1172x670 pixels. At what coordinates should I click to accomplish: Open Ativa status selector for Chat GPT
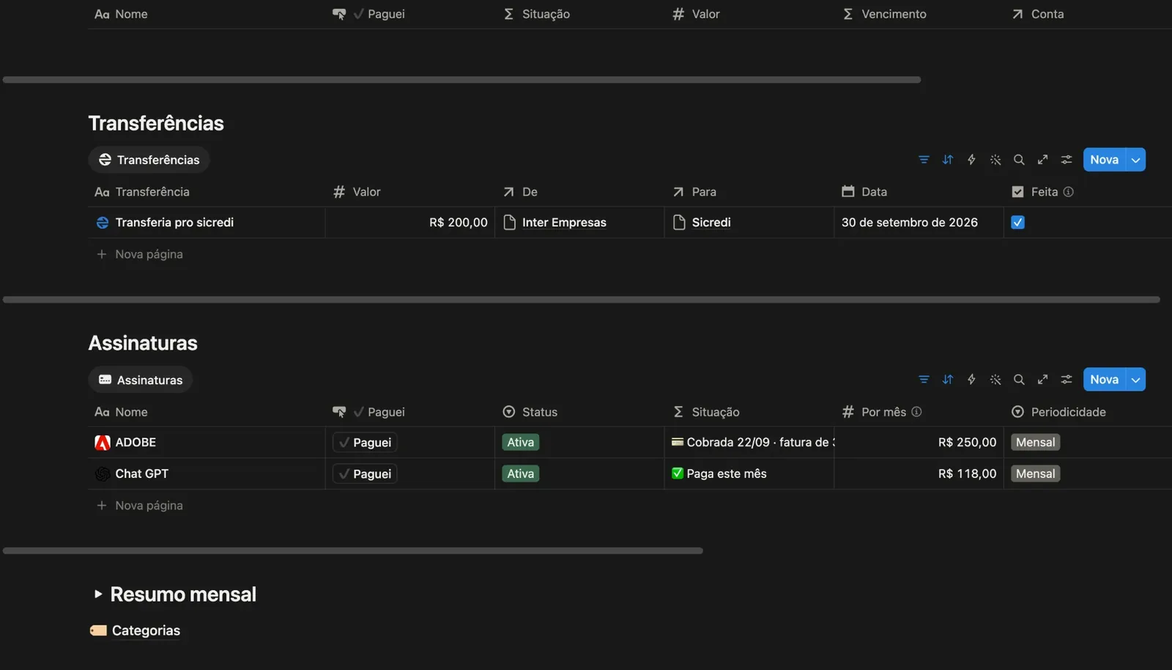point(521,474)
